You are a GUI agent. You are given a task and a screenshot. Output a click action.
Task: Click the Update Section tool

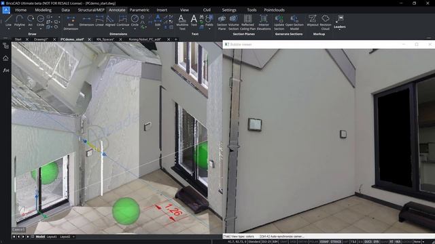279,22
